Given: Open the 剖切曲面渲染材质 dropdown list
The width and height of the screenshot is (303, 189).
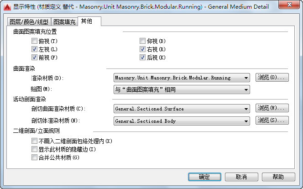Looking at the screenshot, I should pyautogui.click(x=182, y=109).
